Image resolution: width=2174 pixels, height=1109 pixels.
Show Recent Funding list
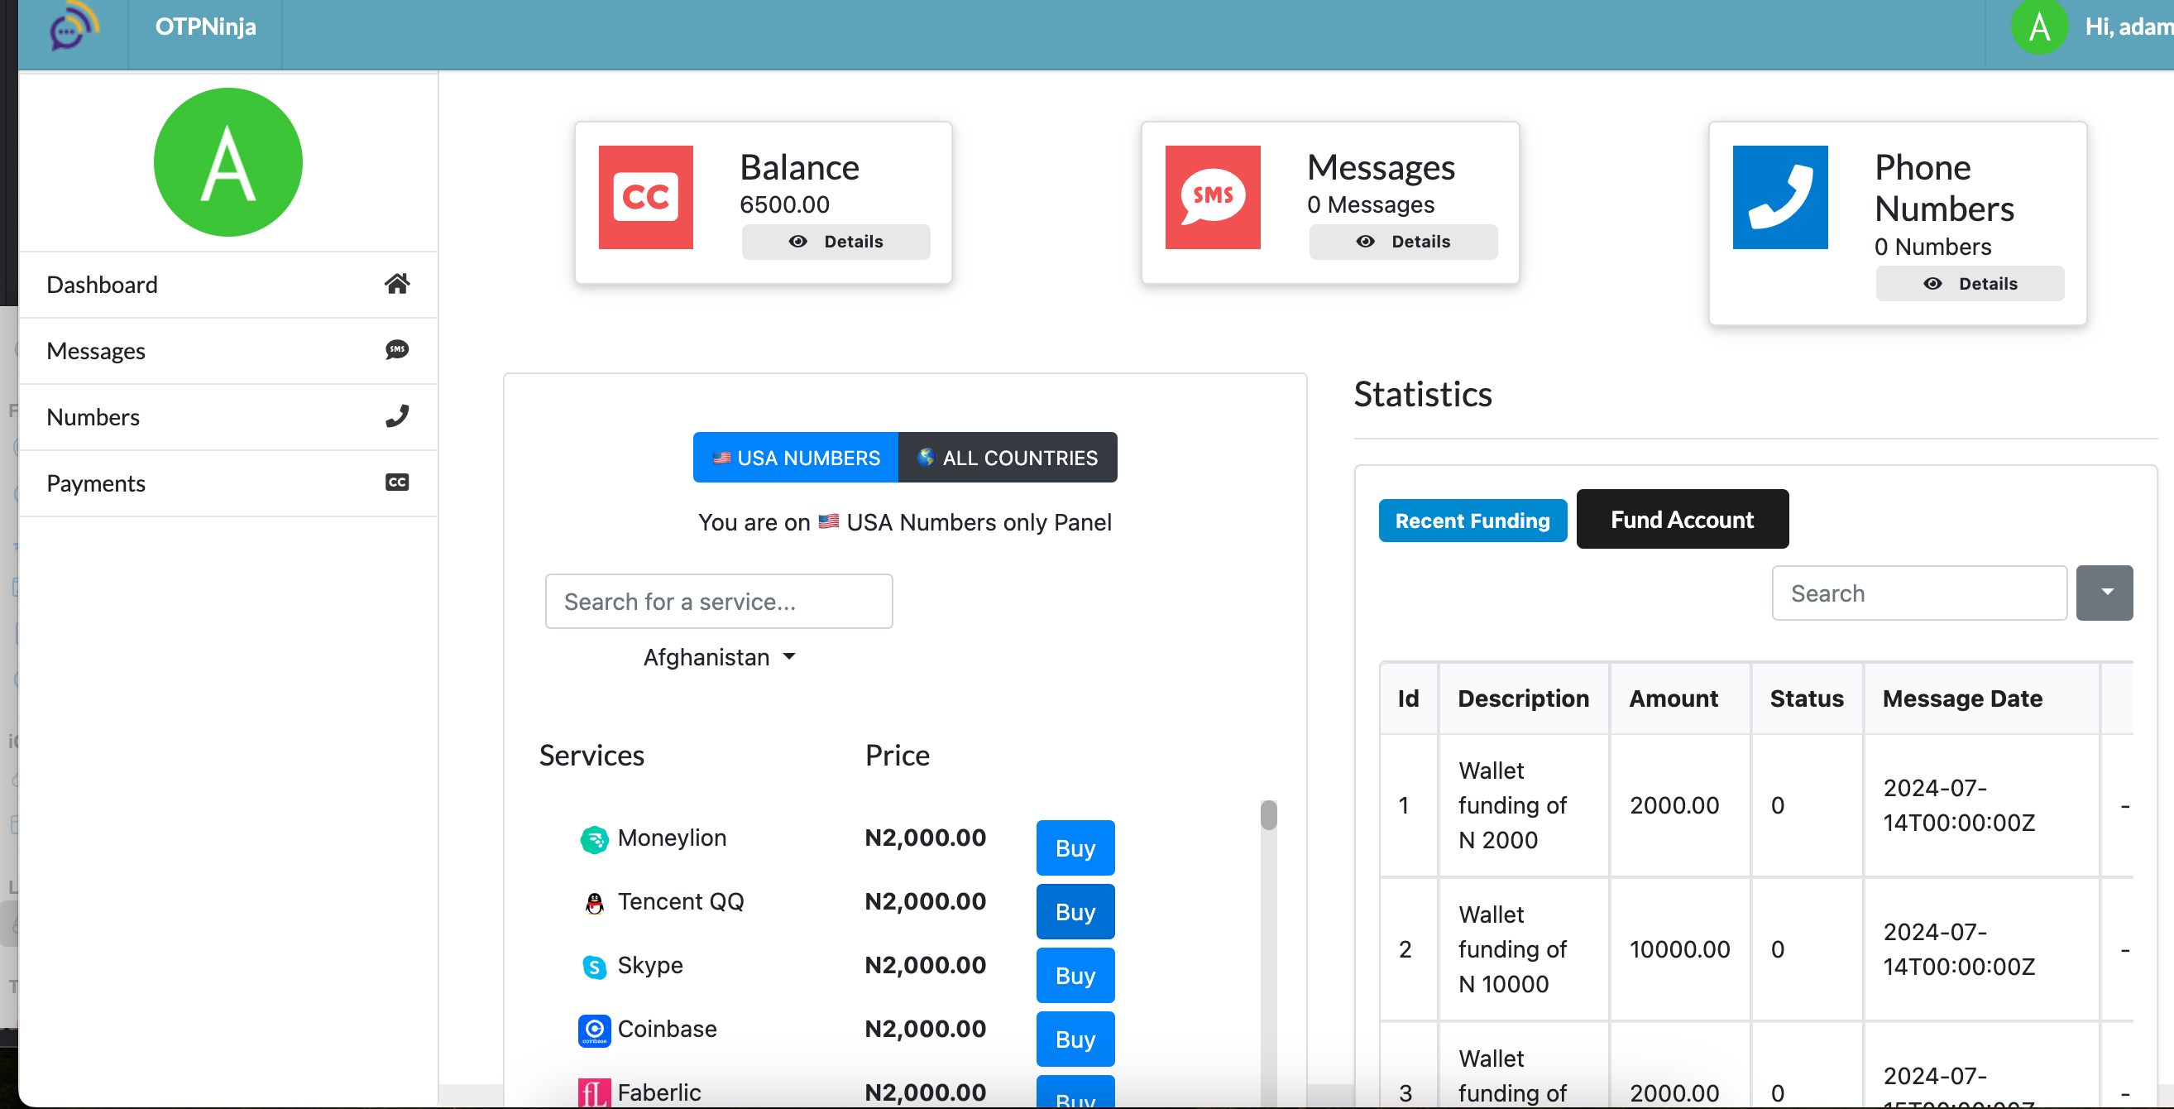coord(1472,521)
